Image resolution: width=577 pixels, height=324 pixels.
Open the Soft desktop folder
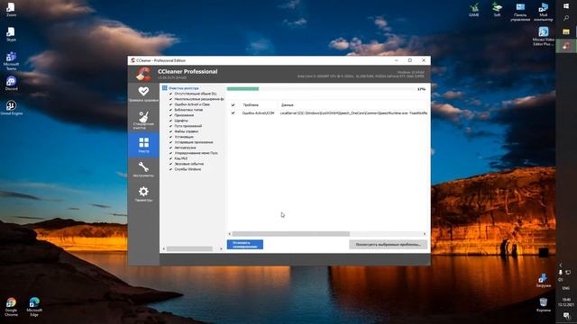point(497,10)
